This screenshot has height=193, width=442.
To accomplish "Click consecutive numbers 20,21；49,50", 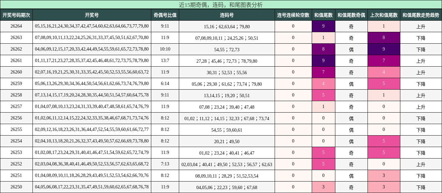I will click(227, 141).
